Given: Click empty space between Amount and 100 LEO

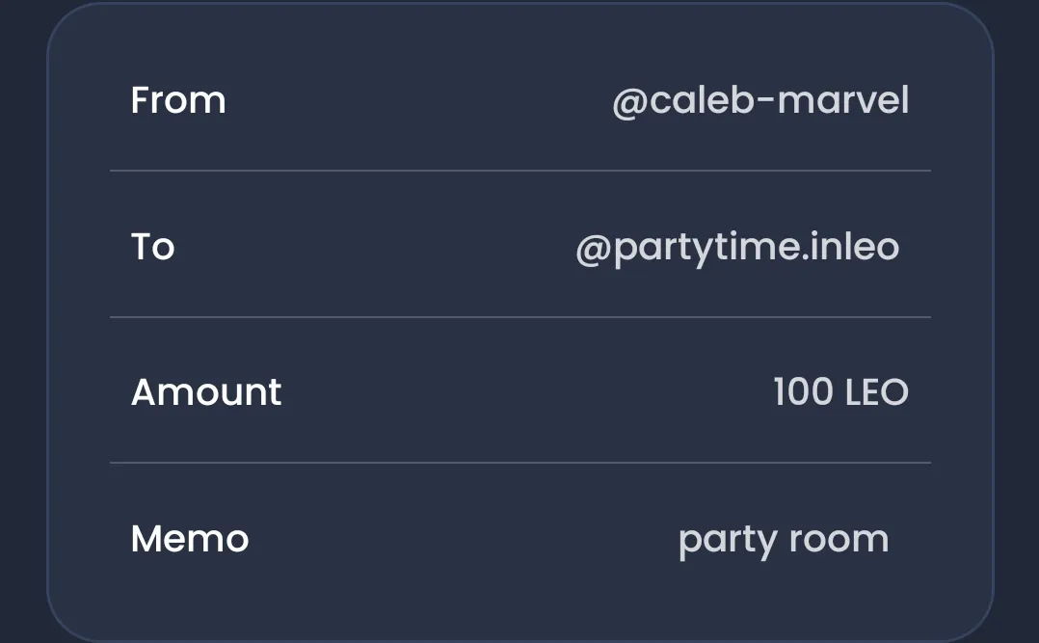Looking at the screenshot, I should (x=527, y=392).
